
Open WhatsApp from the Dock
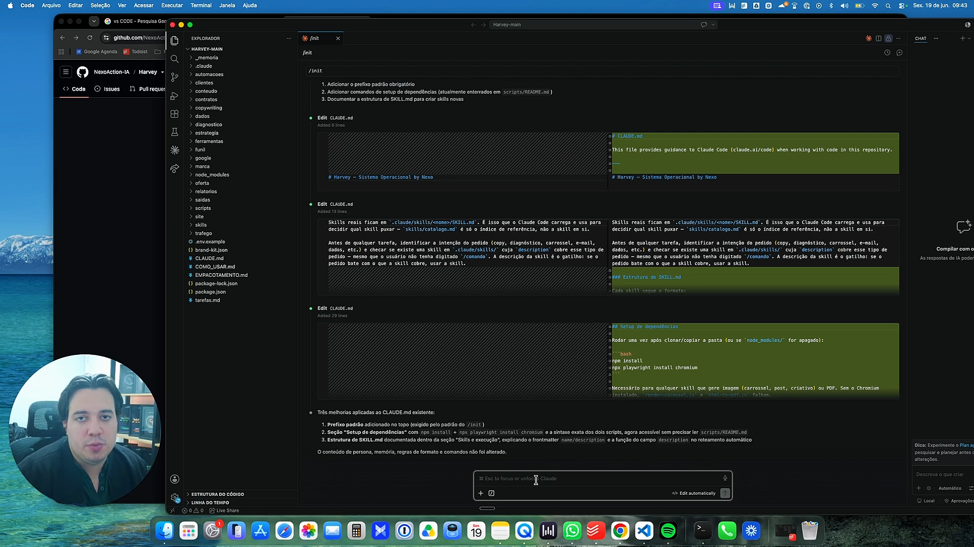[x=572, y=531]
